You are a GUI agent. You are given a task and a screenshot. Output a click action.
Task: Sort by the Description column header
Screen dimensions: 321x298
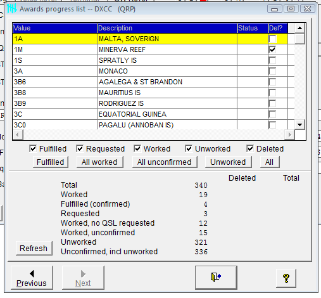pos(167,28)
